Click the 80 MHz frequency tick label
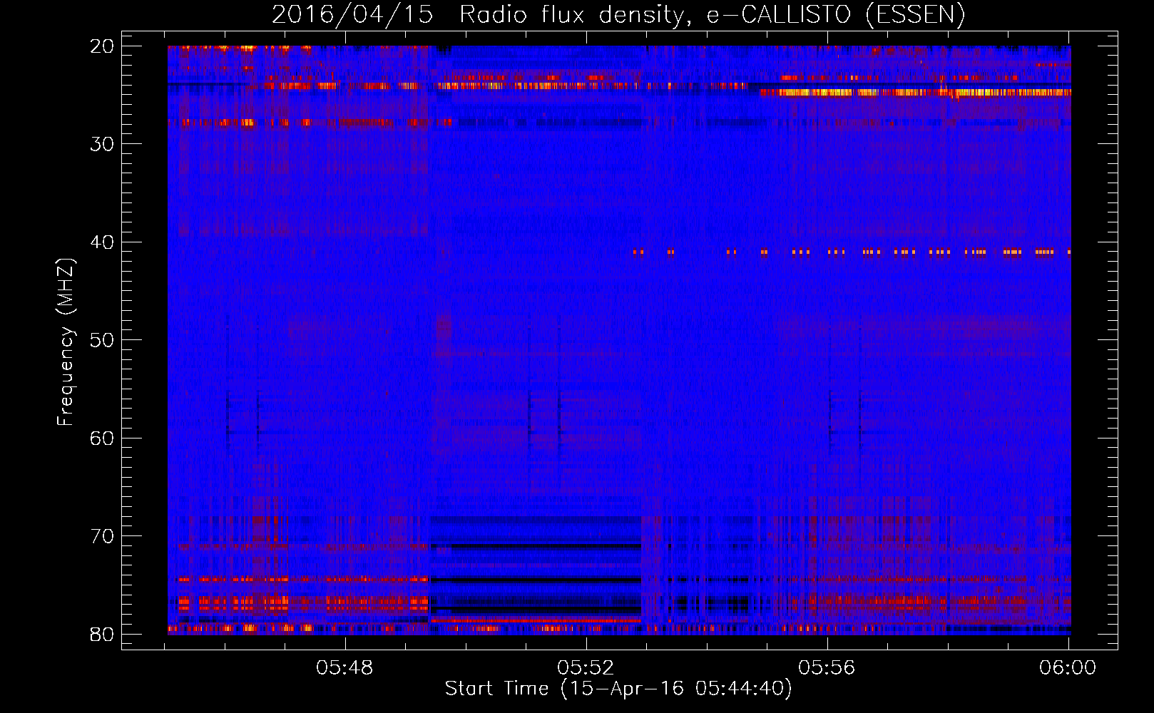The width and height of the screenshot is (1154, 713). (x=103, y=634)
